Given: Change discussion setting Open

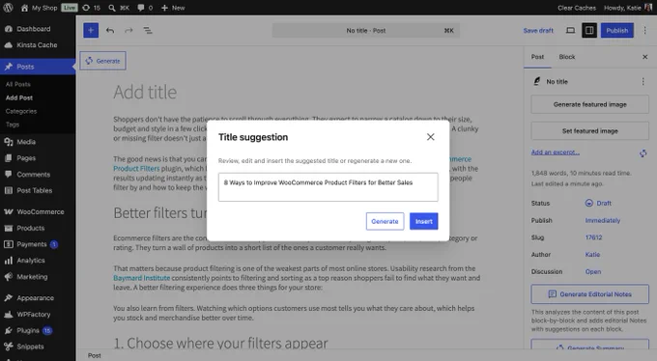Looking at the screenshot, I should click(593, 272).
